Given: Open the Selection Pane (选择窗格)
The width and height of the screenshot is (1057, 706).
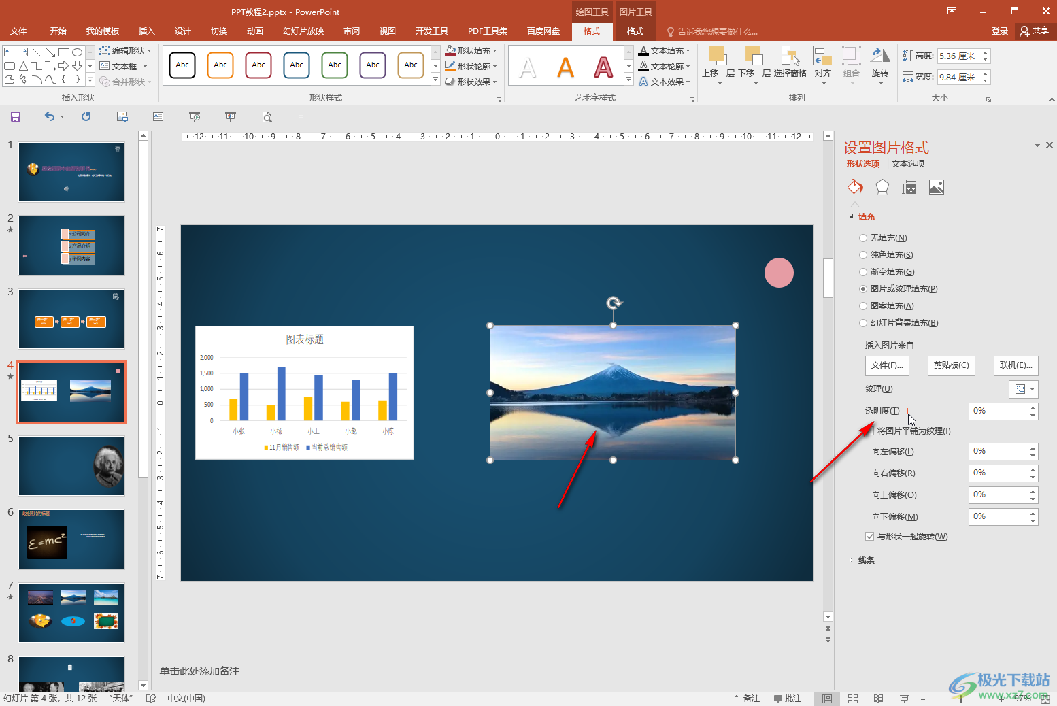Looking at the screenshot, I should (x=790, y=63).
